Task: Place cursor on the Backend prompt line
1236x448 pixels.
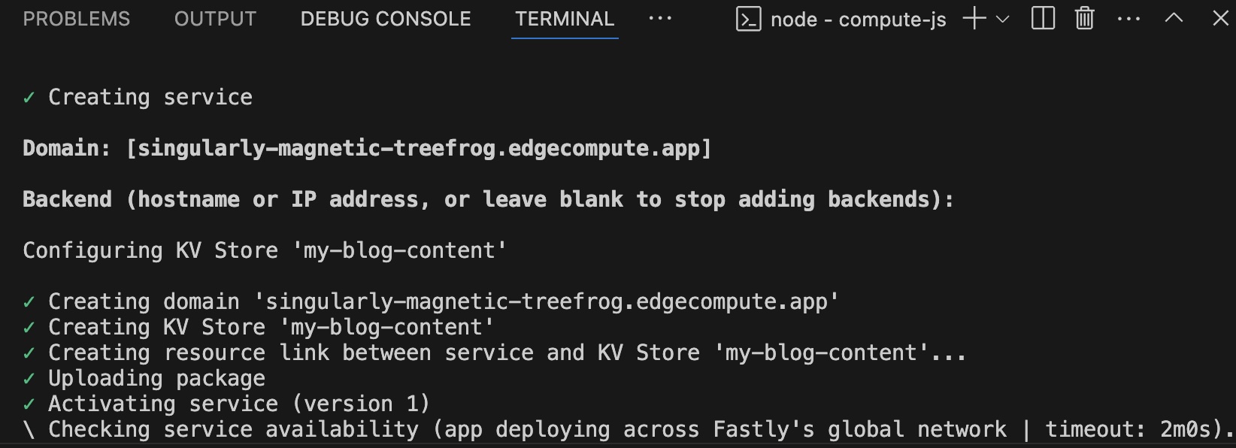Action: [487, 198]
